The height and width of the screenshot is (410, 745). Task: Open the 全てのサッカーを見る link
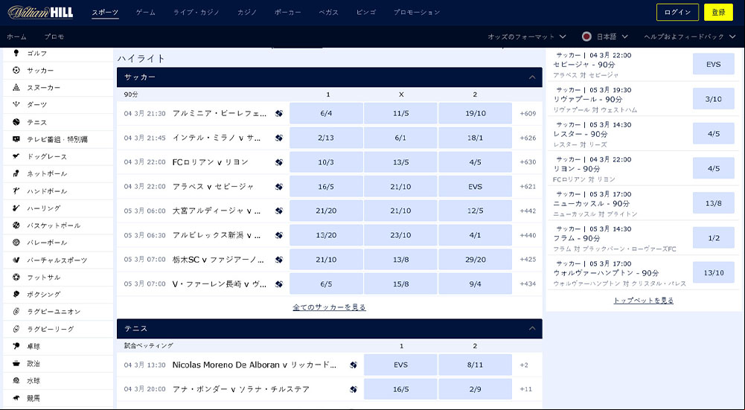point(329,307)
